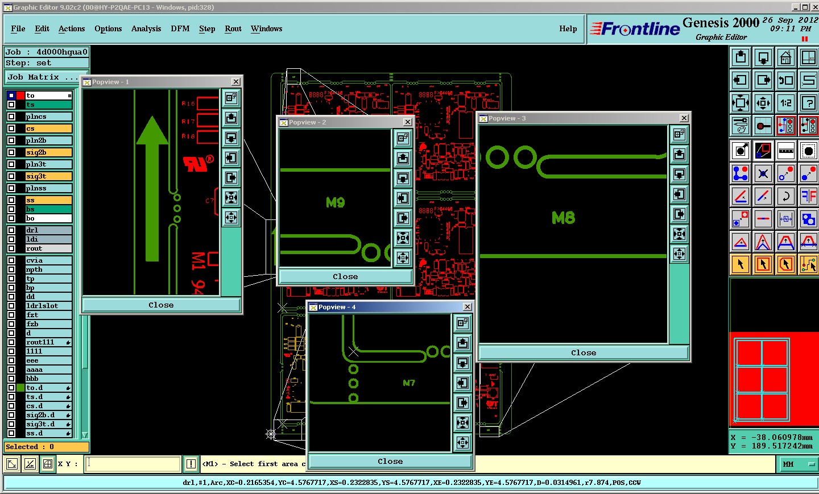Click the pan right icon in main toolbar
Image resolution: width=819 pixels, height=494 pixels.
pyautogui.click(x=763, y=80)
